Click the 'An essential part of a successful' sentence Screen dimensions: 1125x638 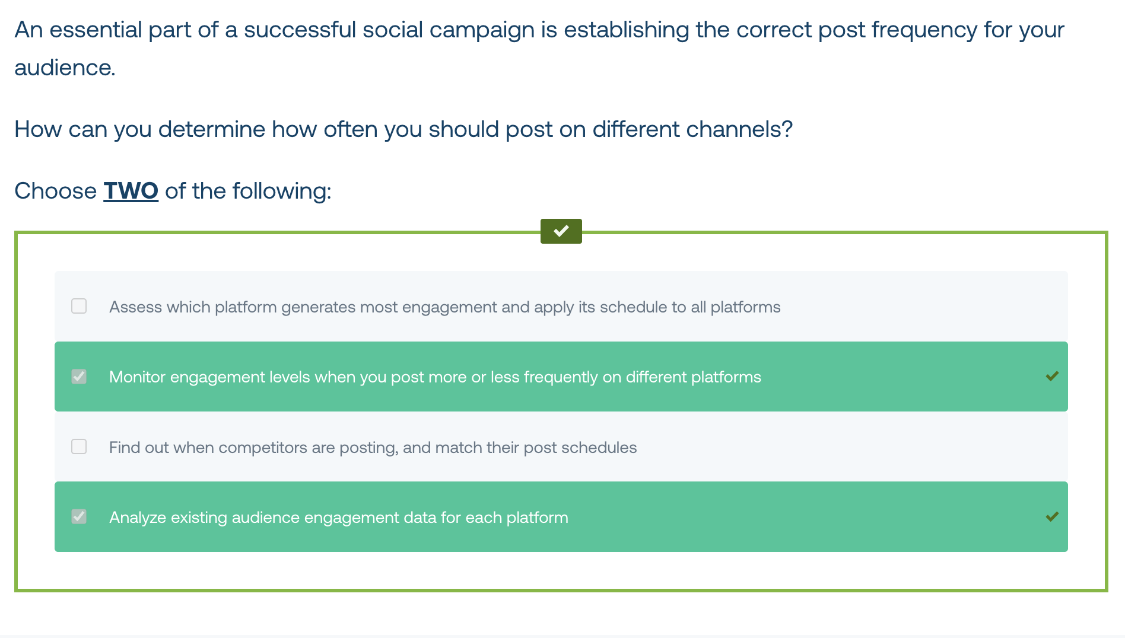coord(539,30)
